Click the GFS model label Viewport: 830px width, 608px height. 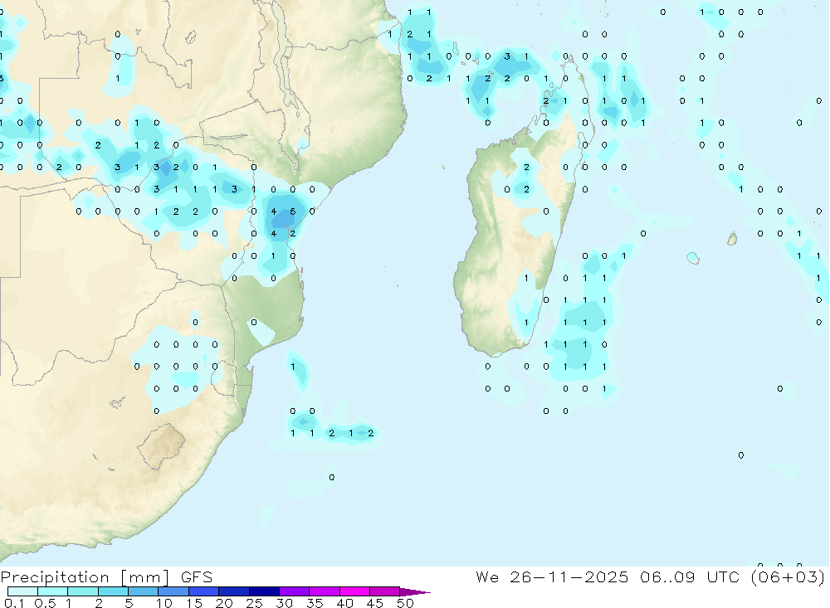tap(197, 576)
